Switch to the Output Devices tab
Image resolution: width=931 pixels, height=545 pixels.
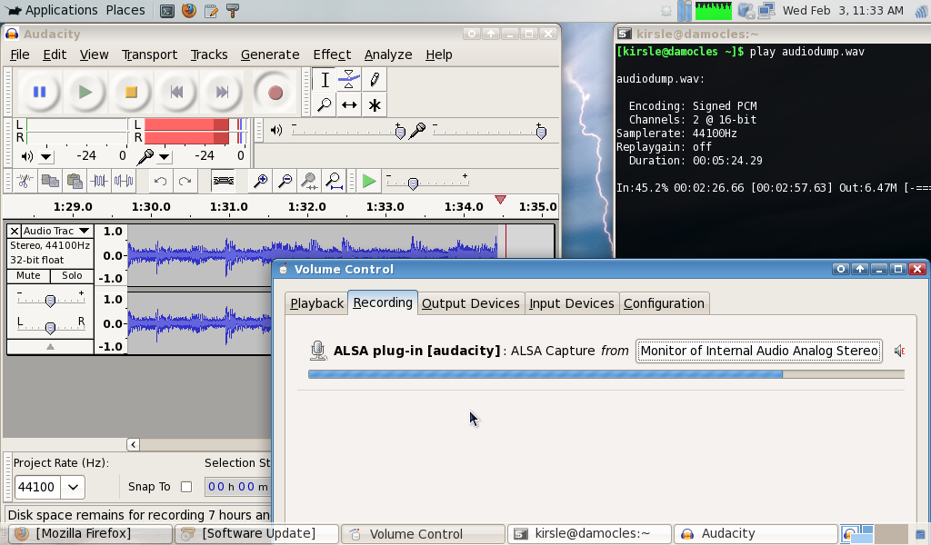pyautogui.click(x=471, y=303)
